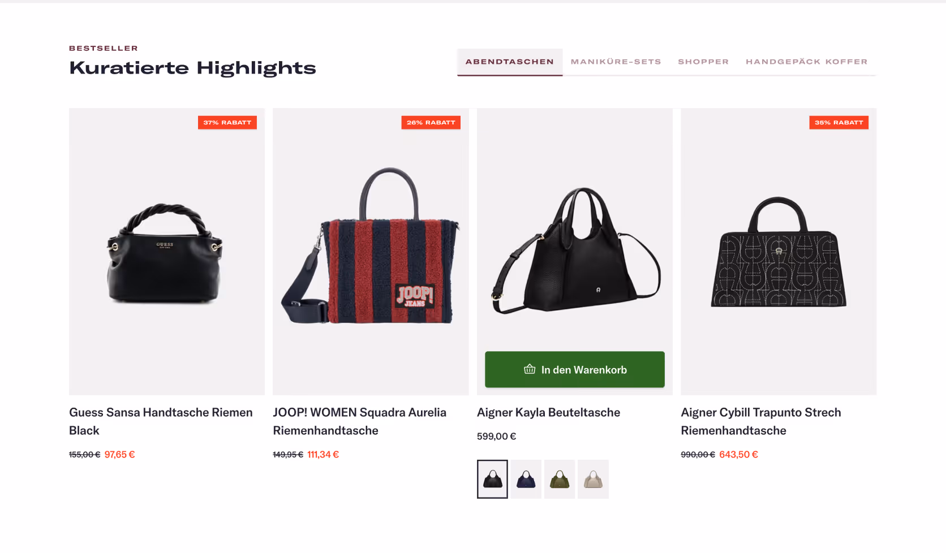Open the Guess Sansa Handtasche Riemen Black link
The height and width of the screenshot is (553, 946).
(161, 421)
